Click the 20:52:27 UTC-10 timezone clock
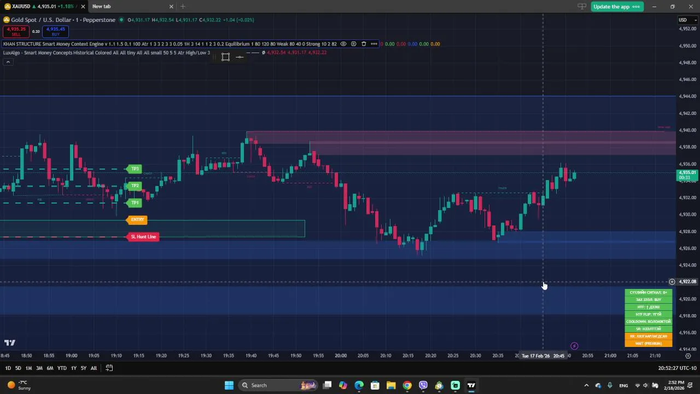 [x=678, y=368]
